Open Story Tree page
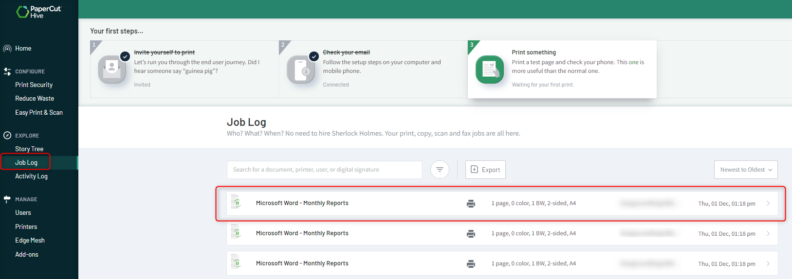The image size is (792, 279). (x=29, y=149)
